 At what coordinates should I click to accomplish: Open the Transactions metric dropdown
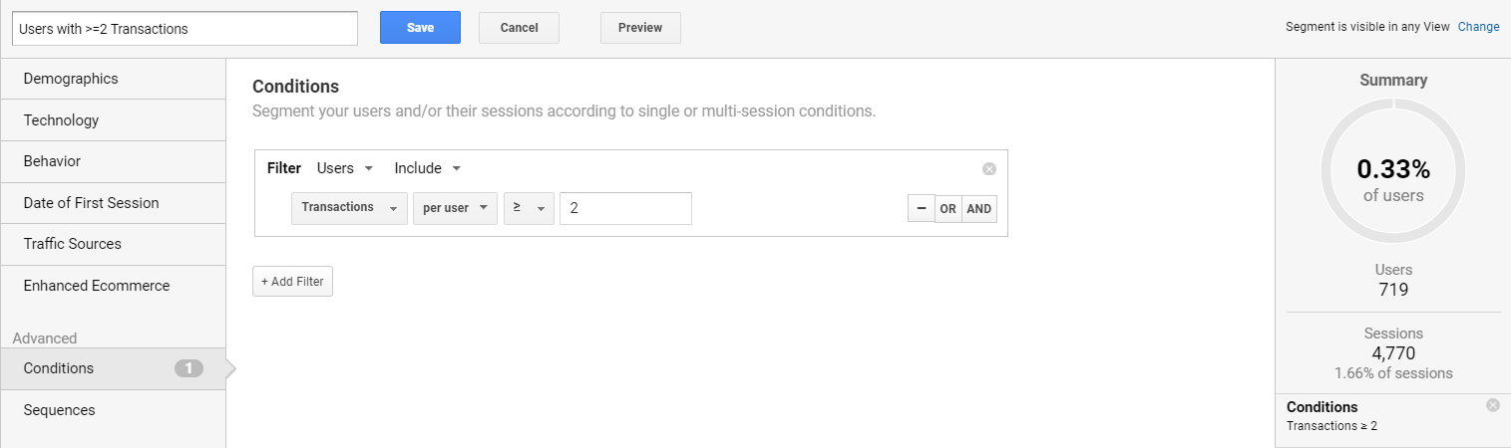(x=349, y=208)
